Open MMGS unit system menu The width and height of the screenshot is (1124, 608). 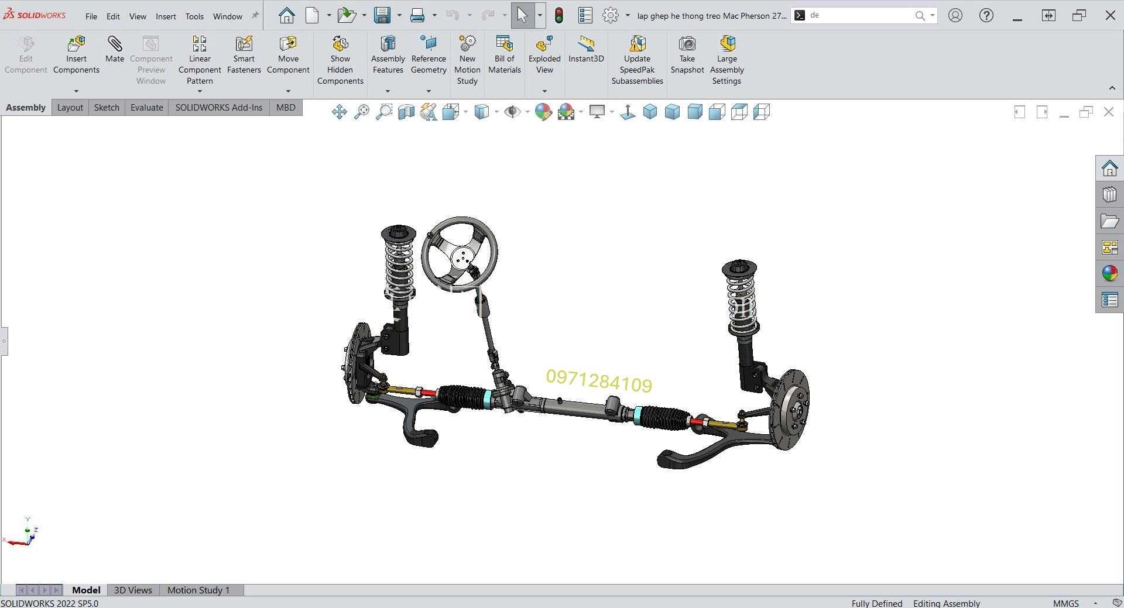pyautogui.click(x=1066, y=603)
